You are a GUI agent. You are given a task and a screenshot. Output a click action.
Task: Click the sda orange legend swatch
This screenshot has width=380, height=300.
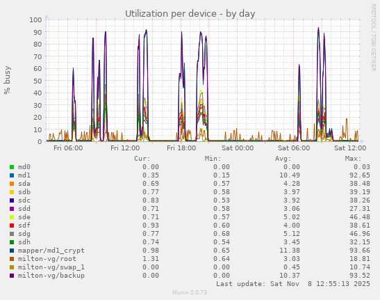[12, 184]
